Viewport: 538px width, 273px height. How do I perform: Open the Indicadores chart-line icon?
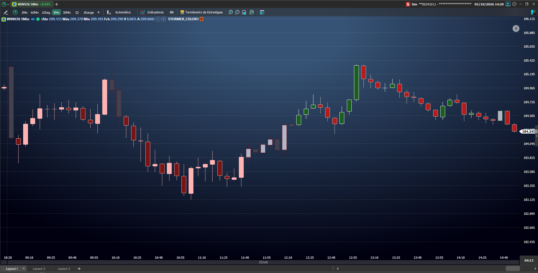tap(142, 12)
